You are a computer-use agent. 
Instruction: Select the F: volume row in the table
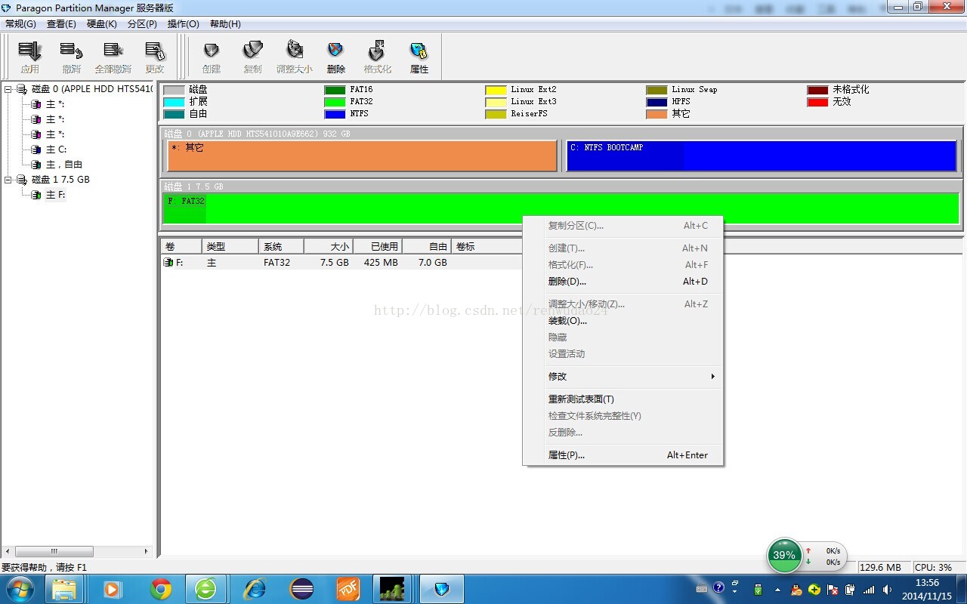coord(341,263)
